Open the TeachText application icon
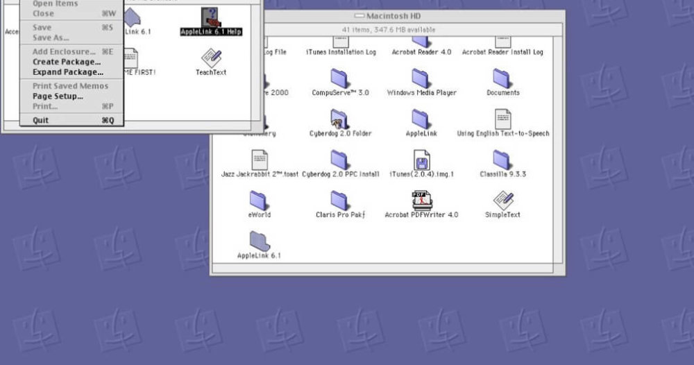694x365 pixels. 211,58
